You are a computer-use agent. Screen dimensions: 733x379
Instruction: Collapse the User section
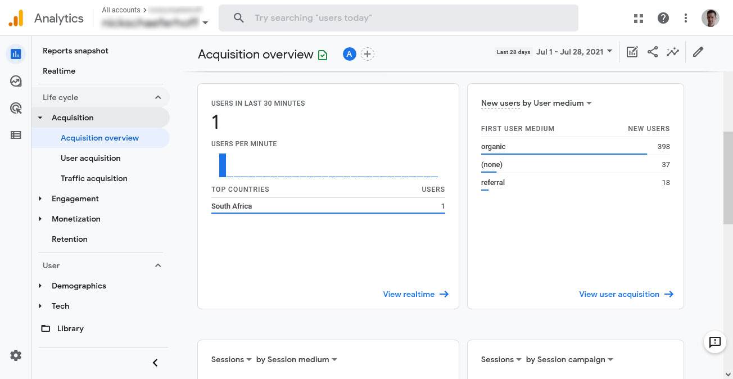(x=158, y=265)
